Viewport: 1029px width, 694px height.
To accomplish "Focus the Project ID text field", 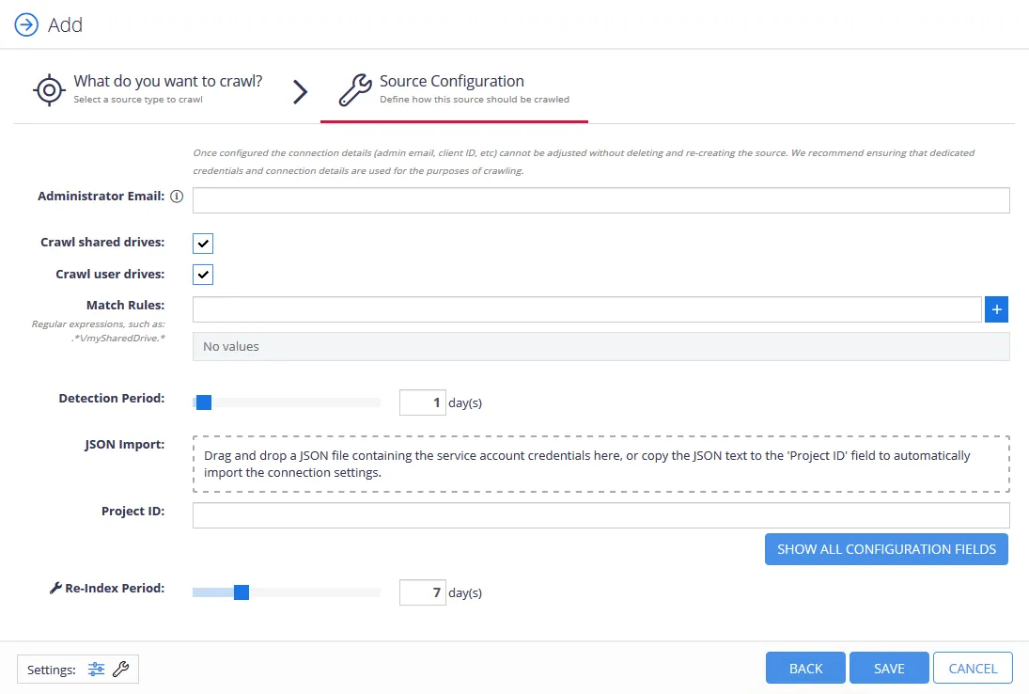I will tap(600, 515).
